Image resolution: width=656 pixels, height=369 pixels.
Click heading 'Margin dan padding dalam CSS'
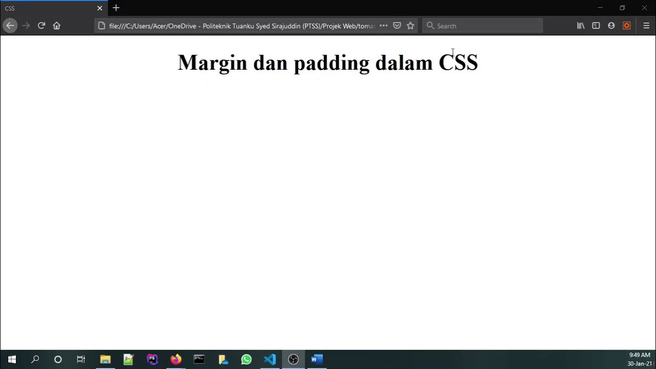328,63
